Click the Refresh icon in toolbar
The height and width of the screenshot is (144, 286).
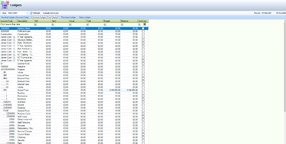[x=31, y=13]
